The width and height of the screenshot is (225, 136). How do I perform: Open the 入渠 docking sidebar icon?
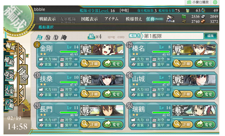coord(9,90)
